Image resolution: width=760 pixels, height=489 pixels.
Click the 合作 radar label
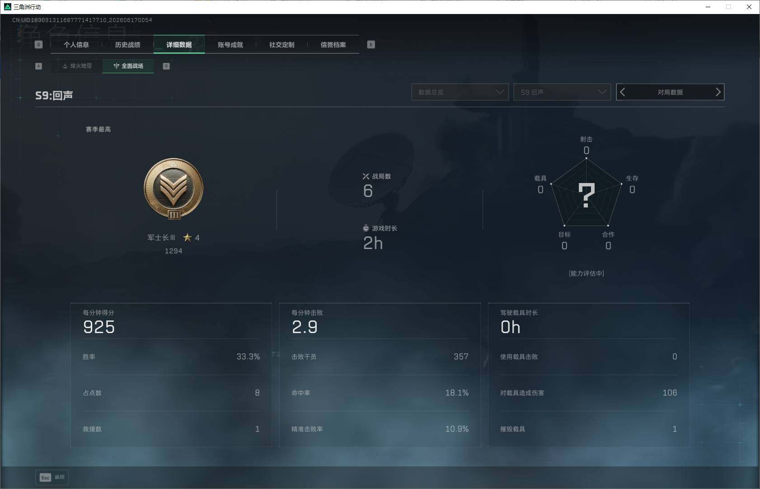pos(608,234)
